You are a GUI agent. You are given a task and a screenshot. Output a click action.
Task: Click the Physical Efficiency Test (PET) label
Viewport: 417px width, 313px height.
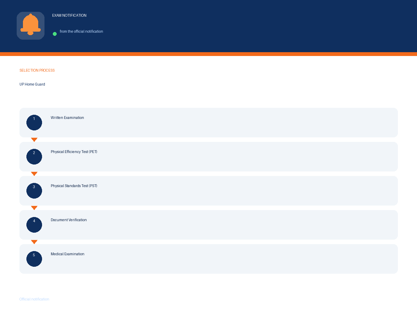[74, 152]
